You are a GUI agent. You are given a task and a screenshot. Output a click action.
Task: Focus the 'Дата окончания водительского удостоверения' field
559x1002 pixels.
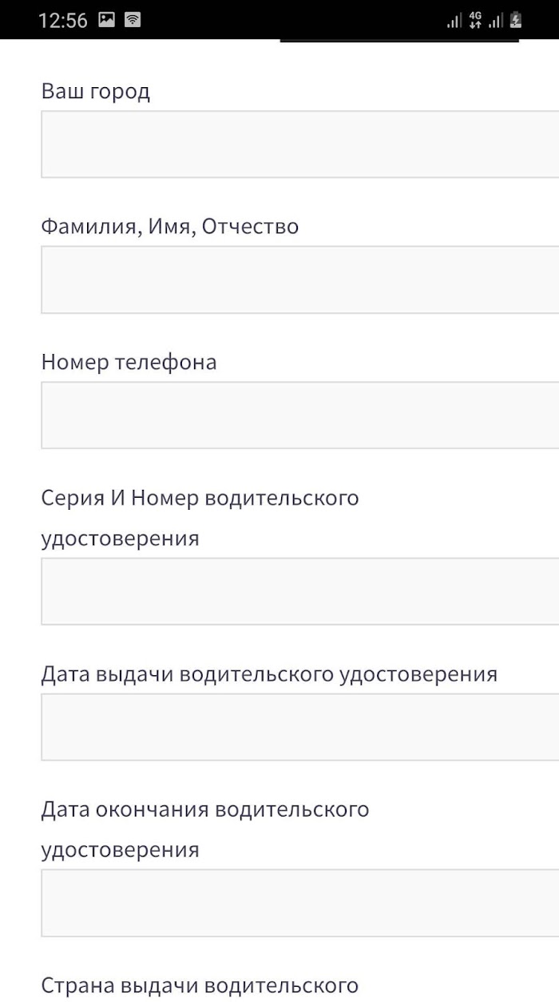coord(300,903)
